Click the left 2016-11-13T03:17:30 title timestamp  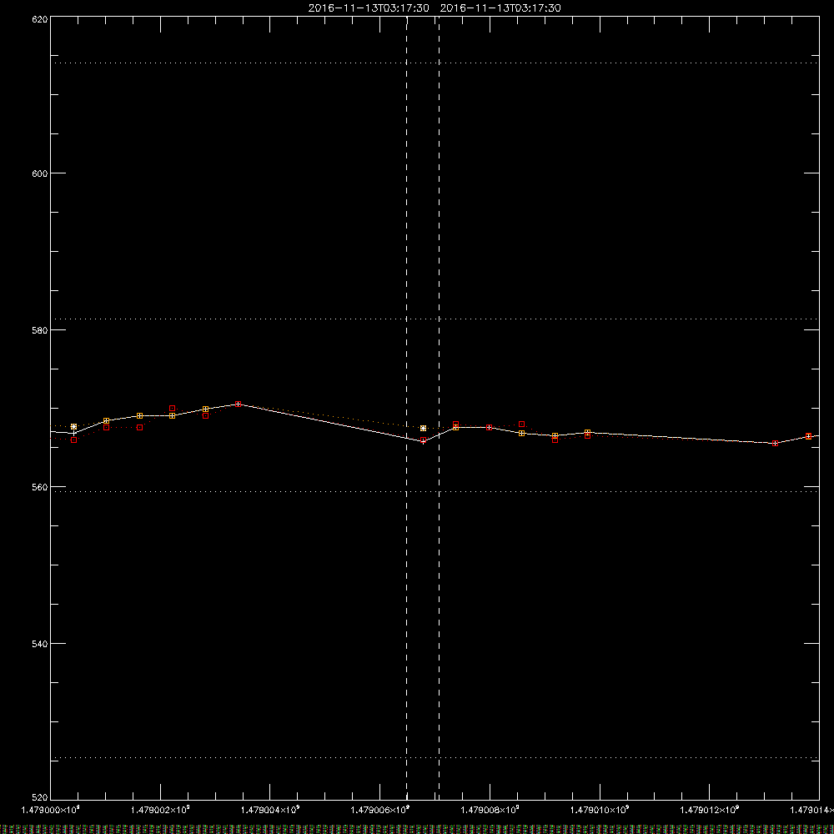point(369,8)
